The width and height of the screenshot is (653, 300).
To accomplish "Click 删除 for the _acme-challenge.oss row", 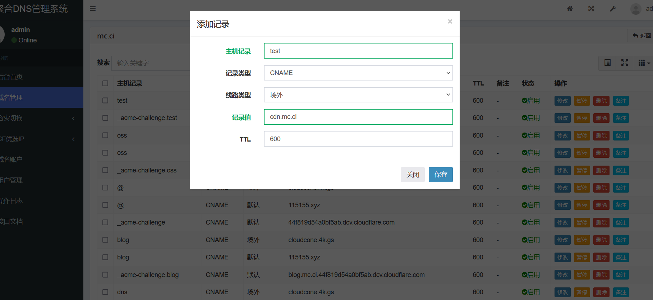I will tap(601, 171).
